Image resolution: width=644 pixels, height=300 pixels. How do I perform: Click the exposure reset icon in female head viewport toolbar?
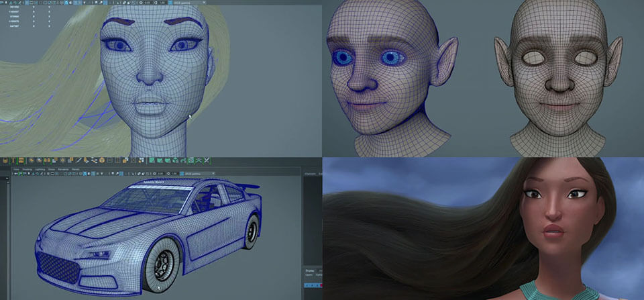coord(141,3)
